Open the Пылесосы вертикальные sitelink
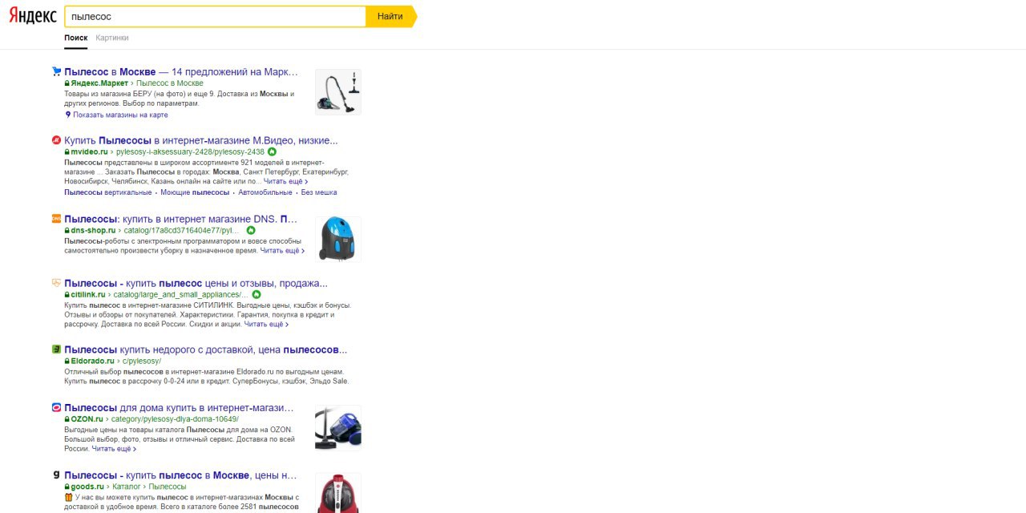1026x513 pixels. point(108,192)
